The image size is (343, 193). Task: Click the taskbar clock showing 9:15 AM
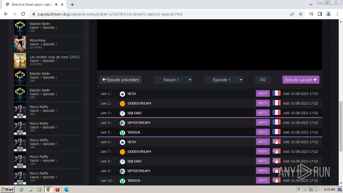329,190
